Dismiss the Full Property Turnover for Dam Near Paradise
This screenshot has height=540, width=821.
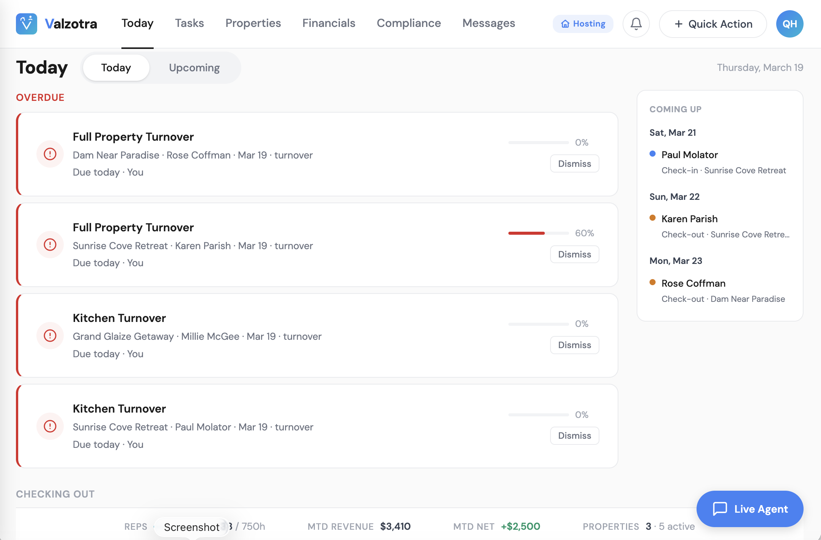(574, 163)
